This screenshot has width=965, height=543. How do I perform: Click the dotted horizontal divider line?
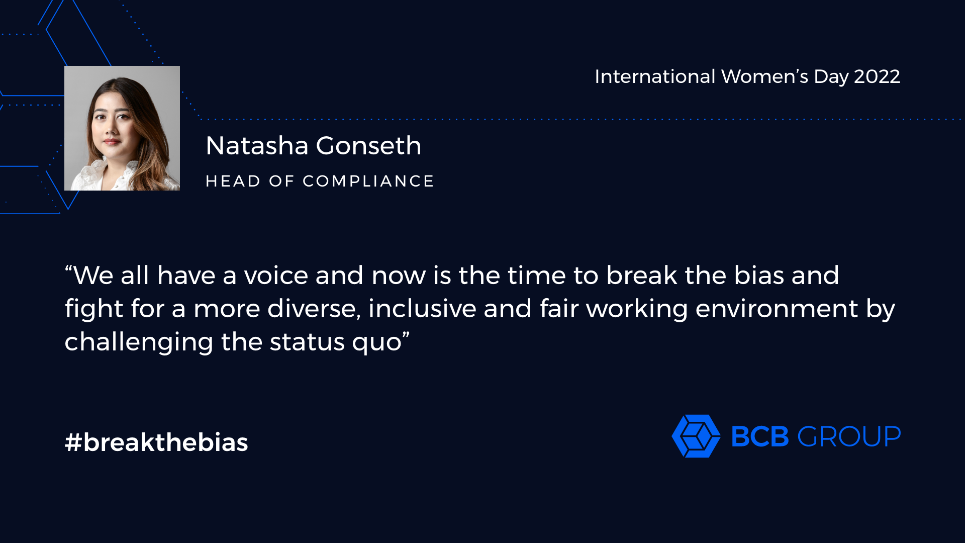click(578, 119)
